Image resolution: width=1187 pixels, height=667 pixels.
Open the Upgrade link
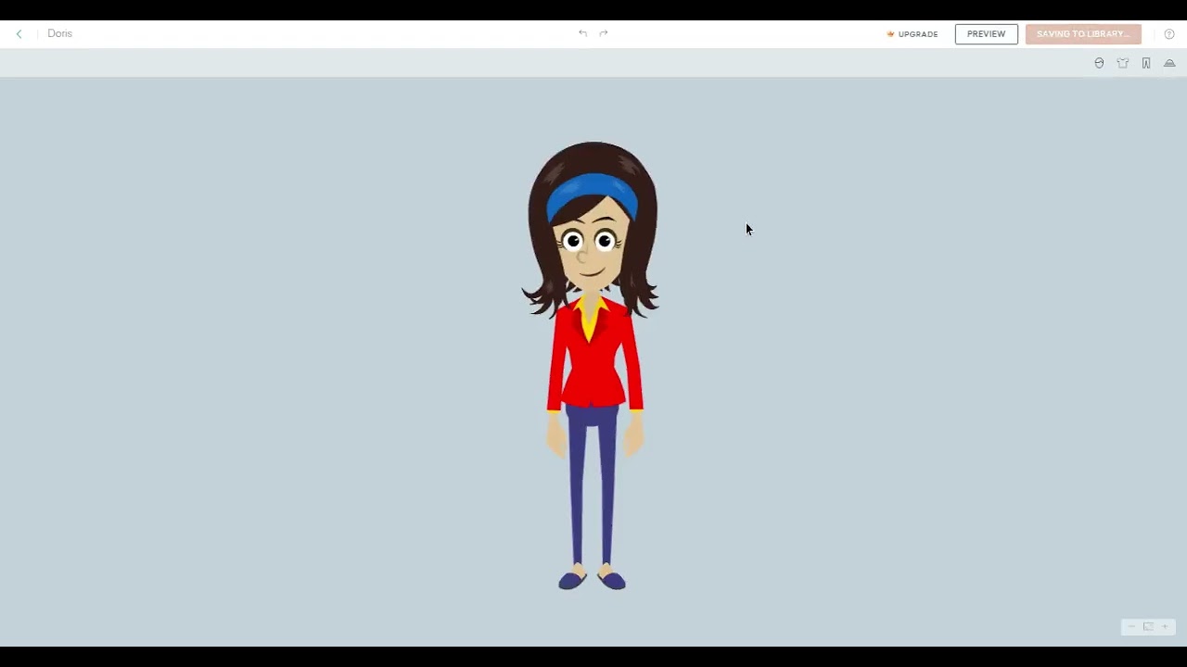click(x=913, y=34)
